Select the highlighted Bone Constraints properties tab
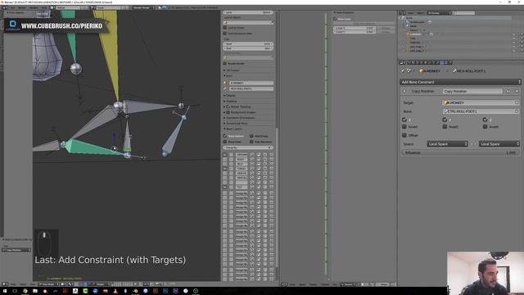The image size is (524, 295). coord(442,62)
